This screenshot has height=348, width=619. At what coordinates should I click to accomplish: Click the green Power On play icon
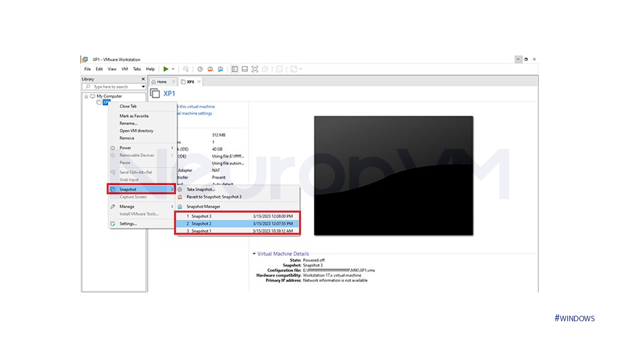point(166,69)
